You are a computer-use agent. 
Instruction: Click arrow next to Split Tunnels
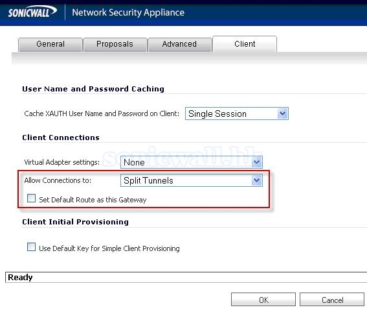pos(257,180)
